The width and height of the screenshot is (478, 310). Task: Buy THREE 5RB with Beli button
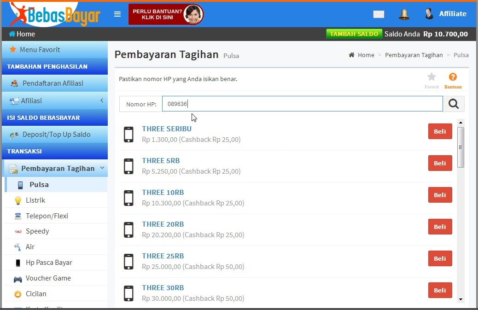click(440, 163)
